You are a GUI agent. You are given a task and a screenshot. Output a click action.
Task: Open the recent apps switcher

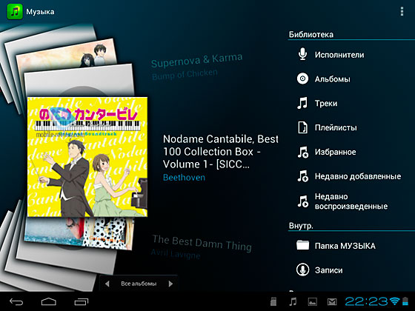click(x=82, y=301)
